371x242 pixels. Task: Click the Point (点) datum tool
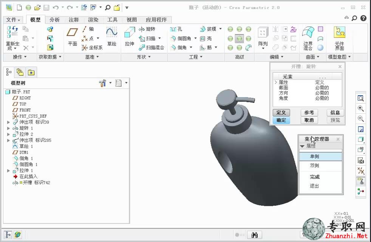click(x=88, y=38)
